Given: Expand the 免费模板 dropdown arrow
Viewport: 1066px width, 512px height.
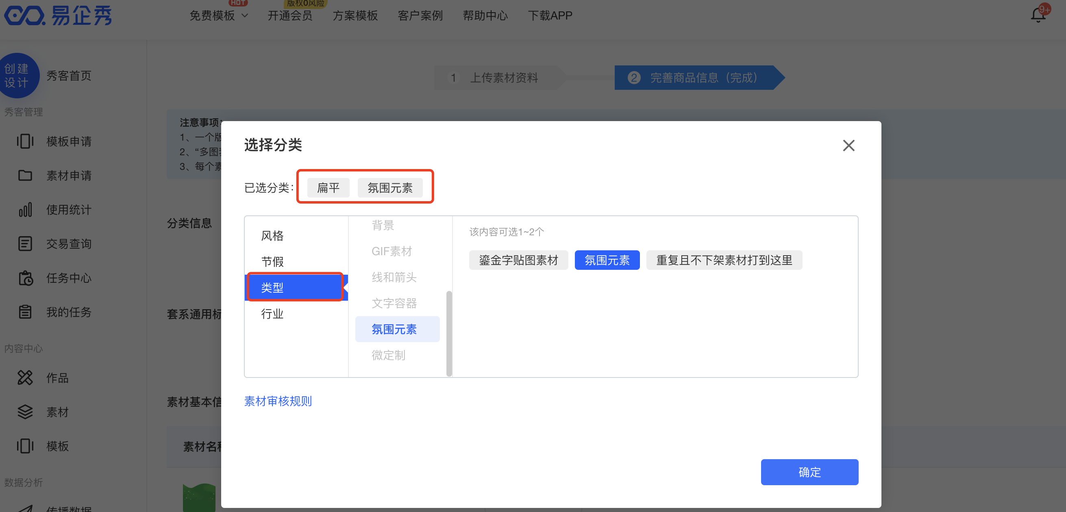Looking at the screenshot, I should 245,16.
